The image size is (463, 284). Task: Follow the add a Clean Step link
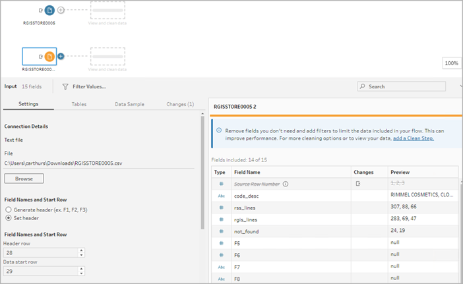pyautogui.click(x=414, y=138)
